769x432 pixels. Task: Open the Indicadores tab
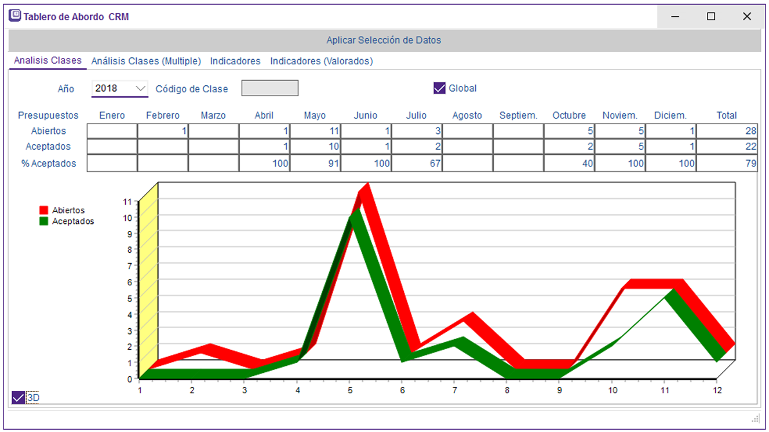(235, 61)
